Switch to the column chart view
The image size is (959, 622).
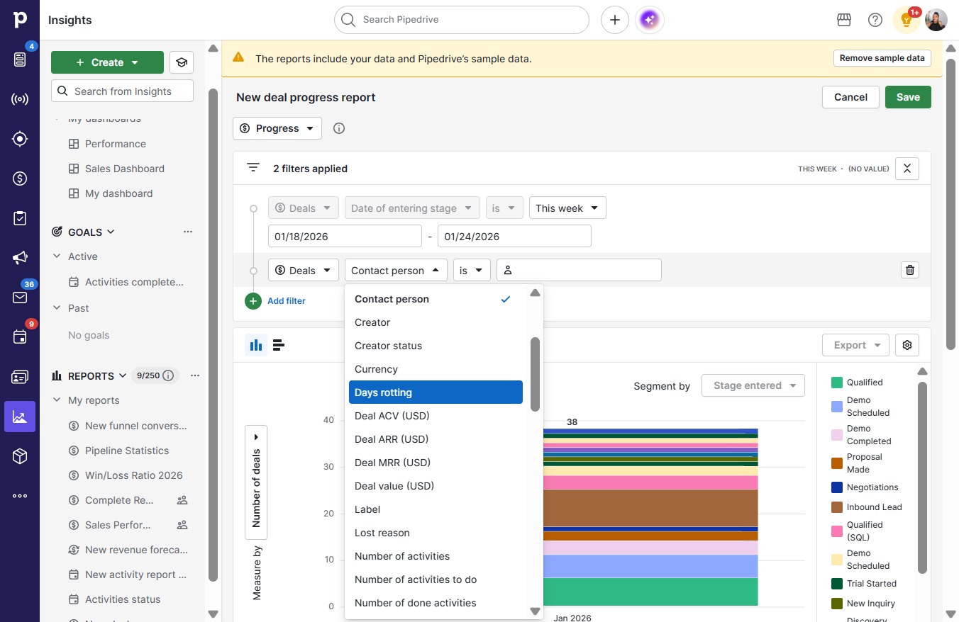pos(256,345)
